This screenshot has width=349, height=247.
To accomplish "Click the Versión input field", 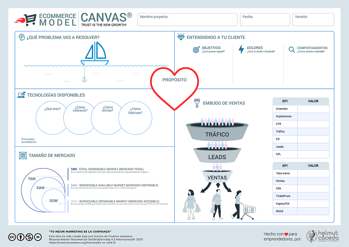I will tap(313, 20).
